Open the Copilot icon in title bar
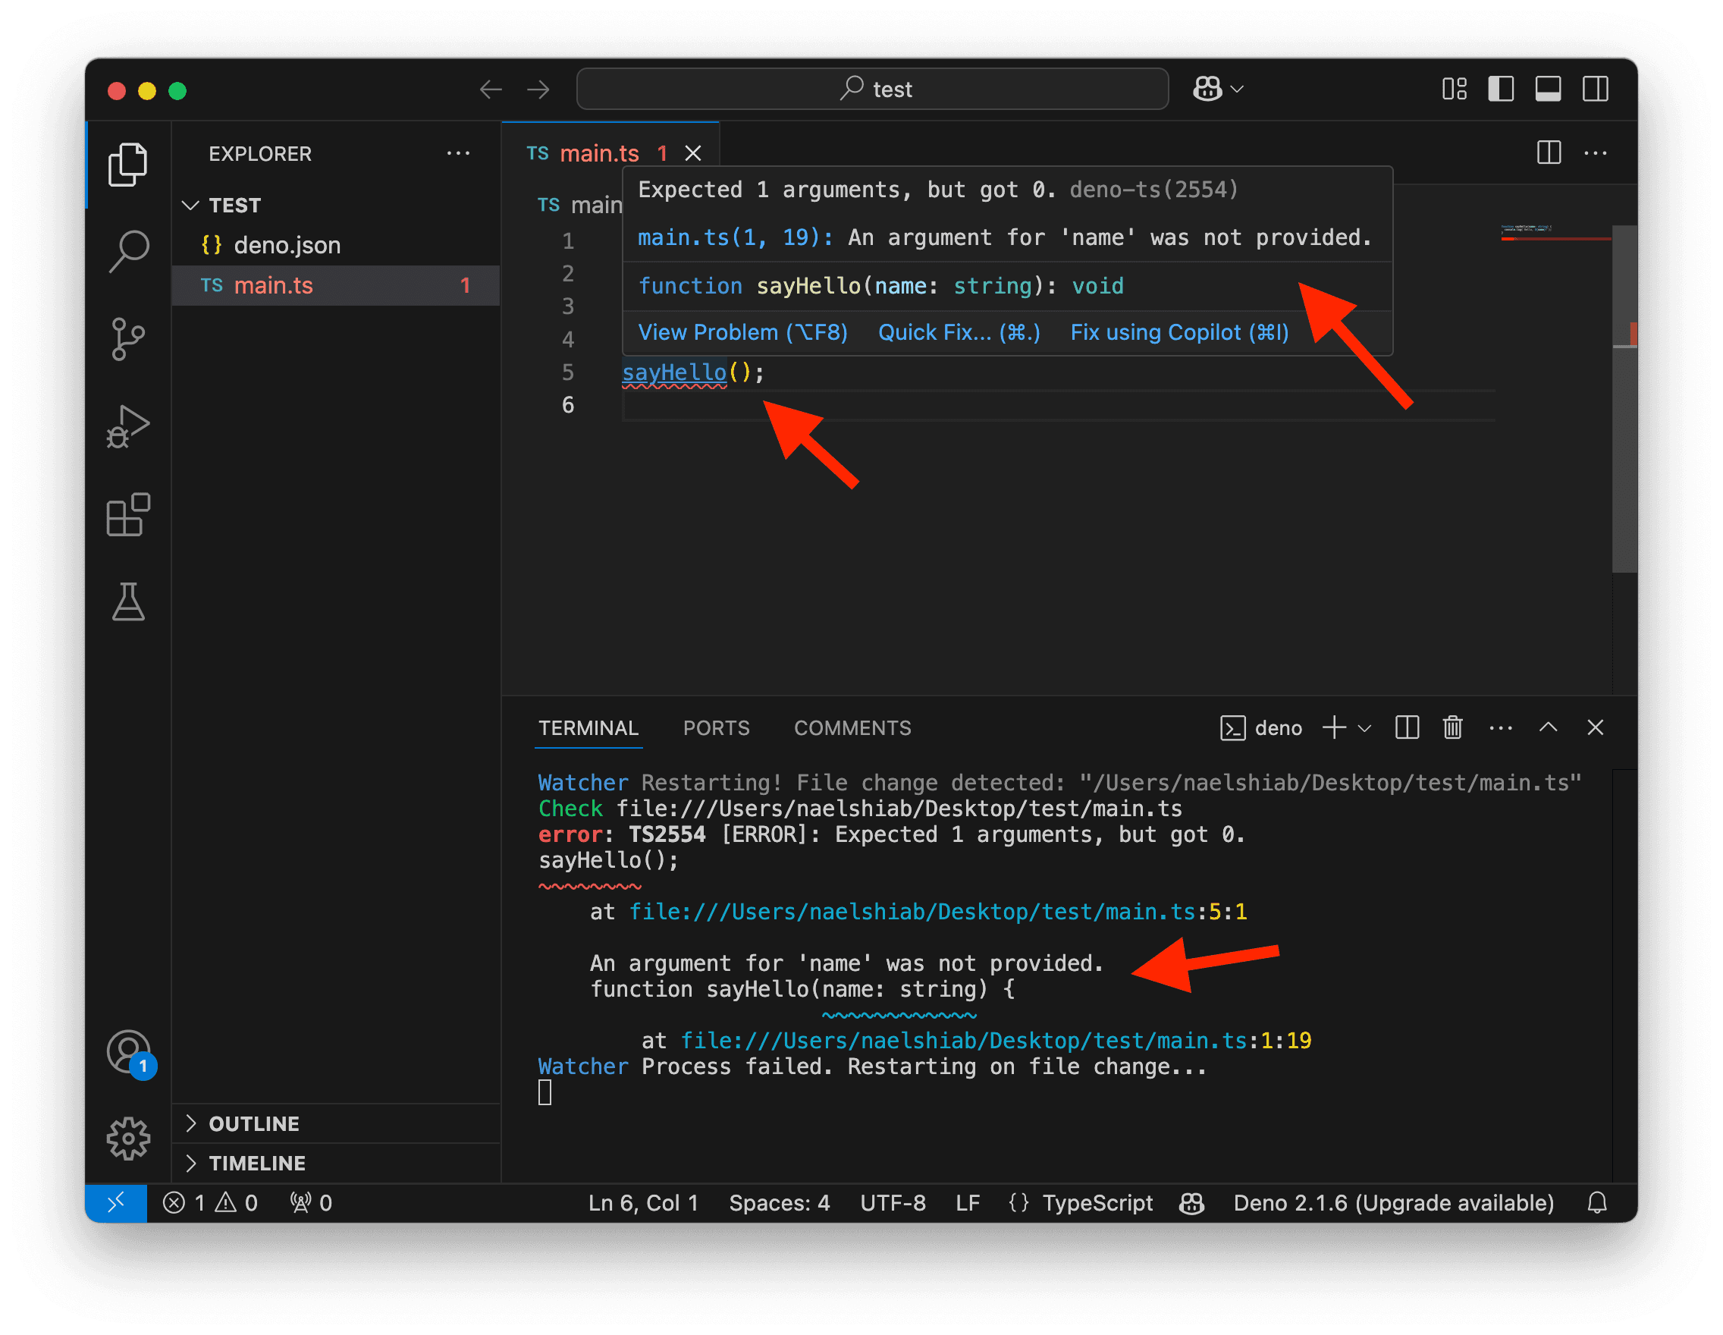Image resolution: width=1723 pixels, height=1335 pixels. (1207, 89)
